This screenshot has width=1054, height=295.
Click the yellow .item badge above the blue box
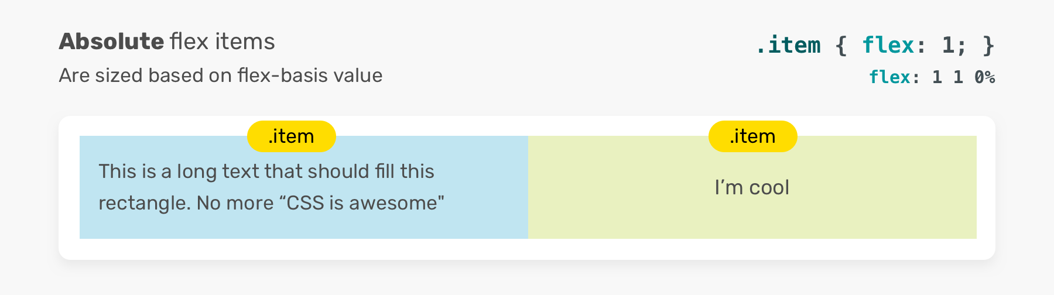(292, 136)
